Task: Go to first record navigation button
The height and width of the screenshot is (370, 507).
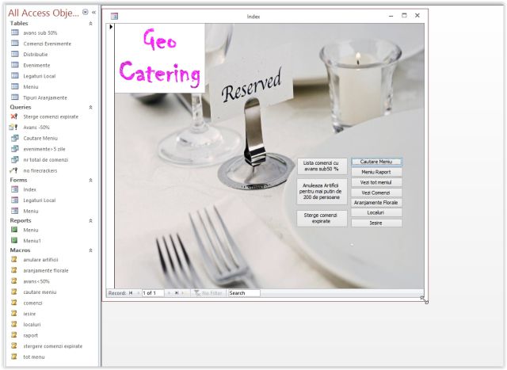Action: tap(131, 293)
